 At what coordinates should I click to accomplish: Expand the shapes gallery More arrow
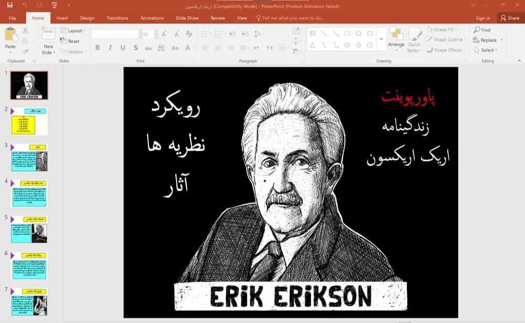(381, 39)
